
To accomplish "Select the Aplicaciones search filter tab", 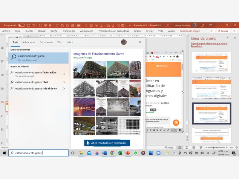I will click(29, 42).
